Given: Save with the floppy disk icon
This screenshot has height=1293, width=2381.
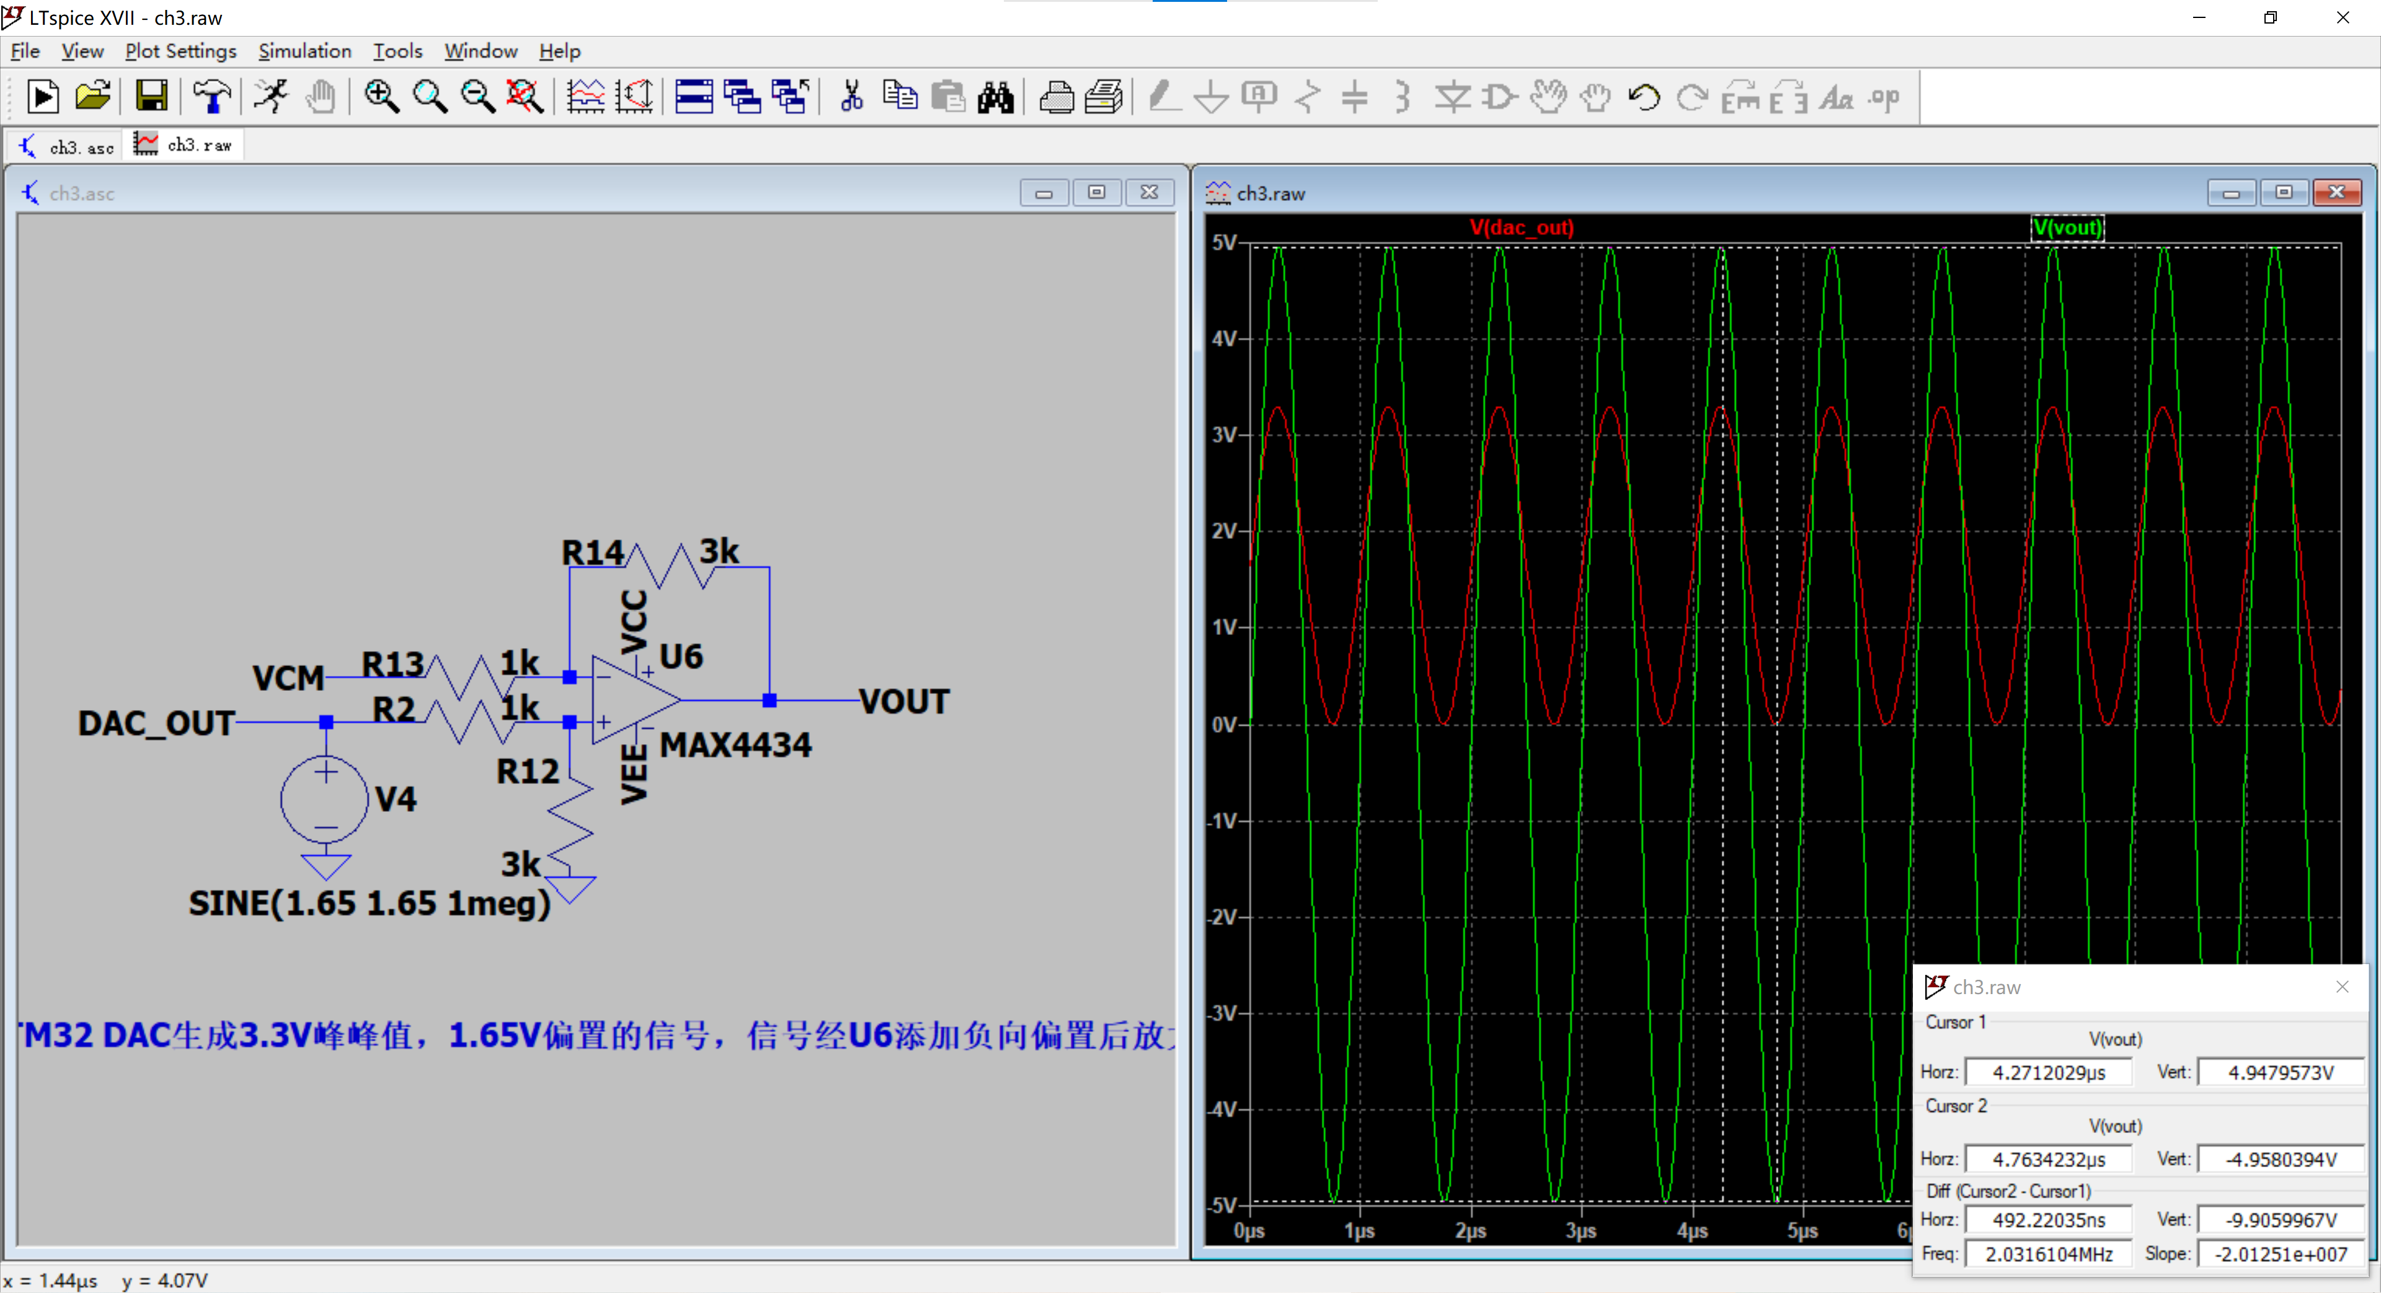Looking at the screenshot, I should [151, 97].
